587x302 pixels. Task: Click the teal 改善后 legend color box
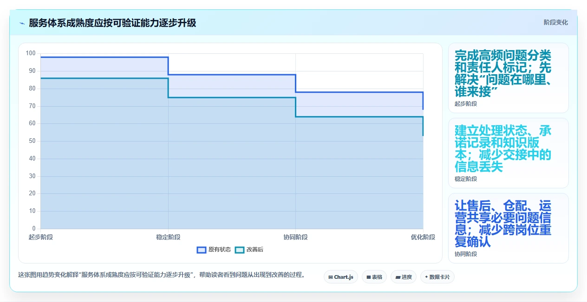[240, 250]
